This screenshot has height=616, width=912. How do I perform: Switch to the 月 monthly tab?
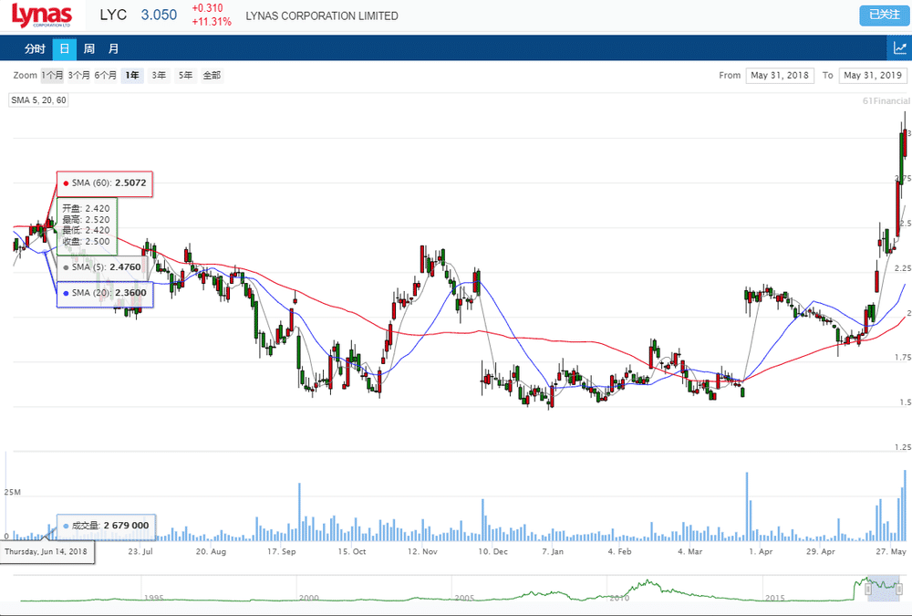[113, 49]
